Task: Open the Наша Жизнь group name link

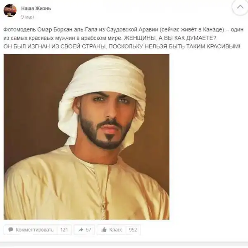Action: coord(36,8)
